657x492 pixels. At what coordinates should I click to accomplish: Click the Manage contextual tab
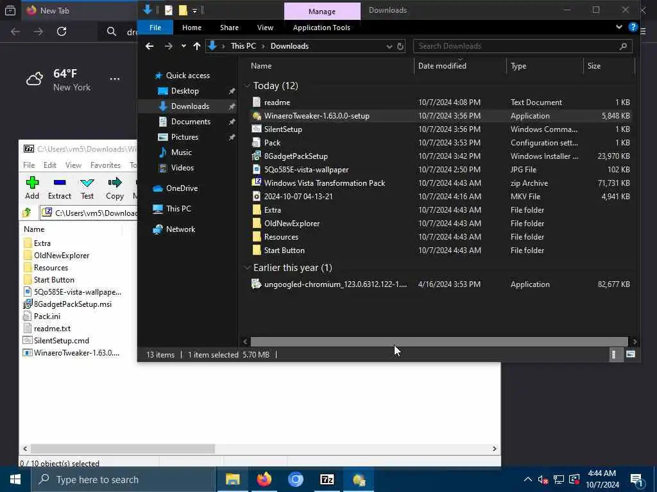[x=322, y=12]
